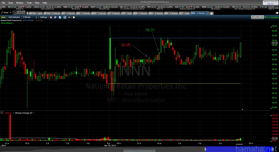Share chart via the Twitter icon
The height and width of the screenshot is (152, 279).
[60, 17]
